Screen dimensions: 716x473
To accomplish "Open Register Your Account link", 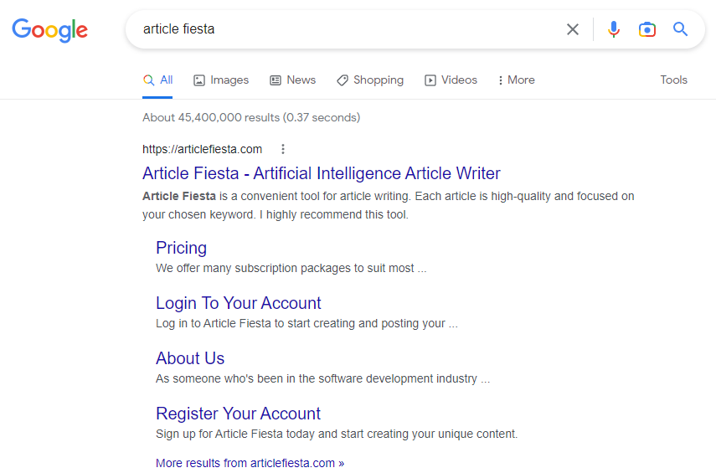I will tap(238, 414).
